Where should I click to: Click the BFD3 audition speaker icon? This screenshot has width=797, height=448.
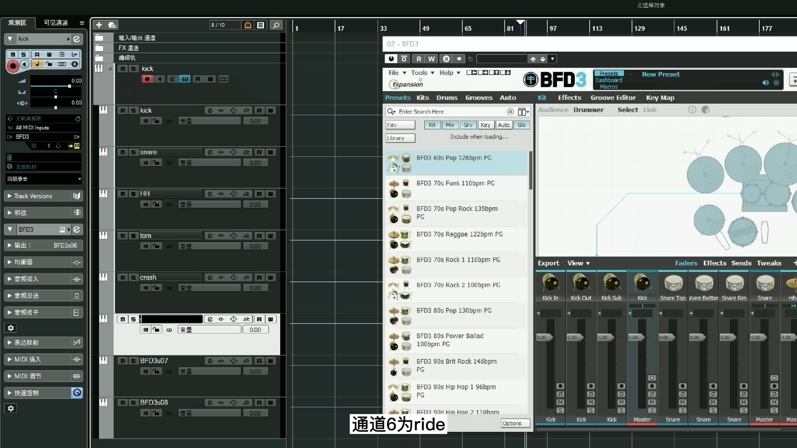point(765,82)
